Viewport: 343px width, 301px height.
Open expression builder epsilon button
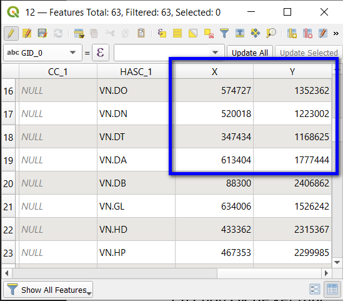[x=101, y=53]
